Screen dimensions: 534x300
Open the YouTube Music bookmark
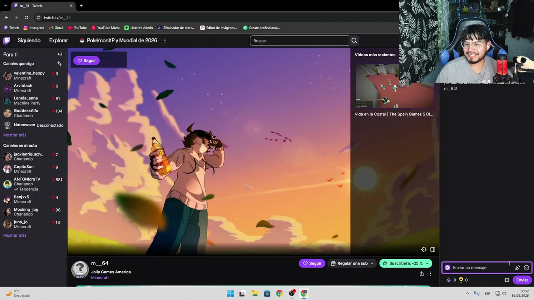106,28
